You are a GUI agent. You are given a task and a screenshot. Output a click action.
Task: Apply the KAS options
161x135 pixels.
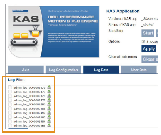149,49
